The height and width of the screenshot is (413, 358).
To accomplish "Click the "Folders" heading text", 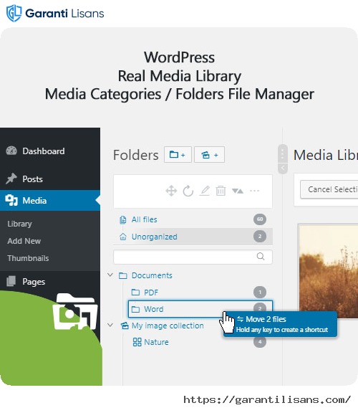I will 136,155.
